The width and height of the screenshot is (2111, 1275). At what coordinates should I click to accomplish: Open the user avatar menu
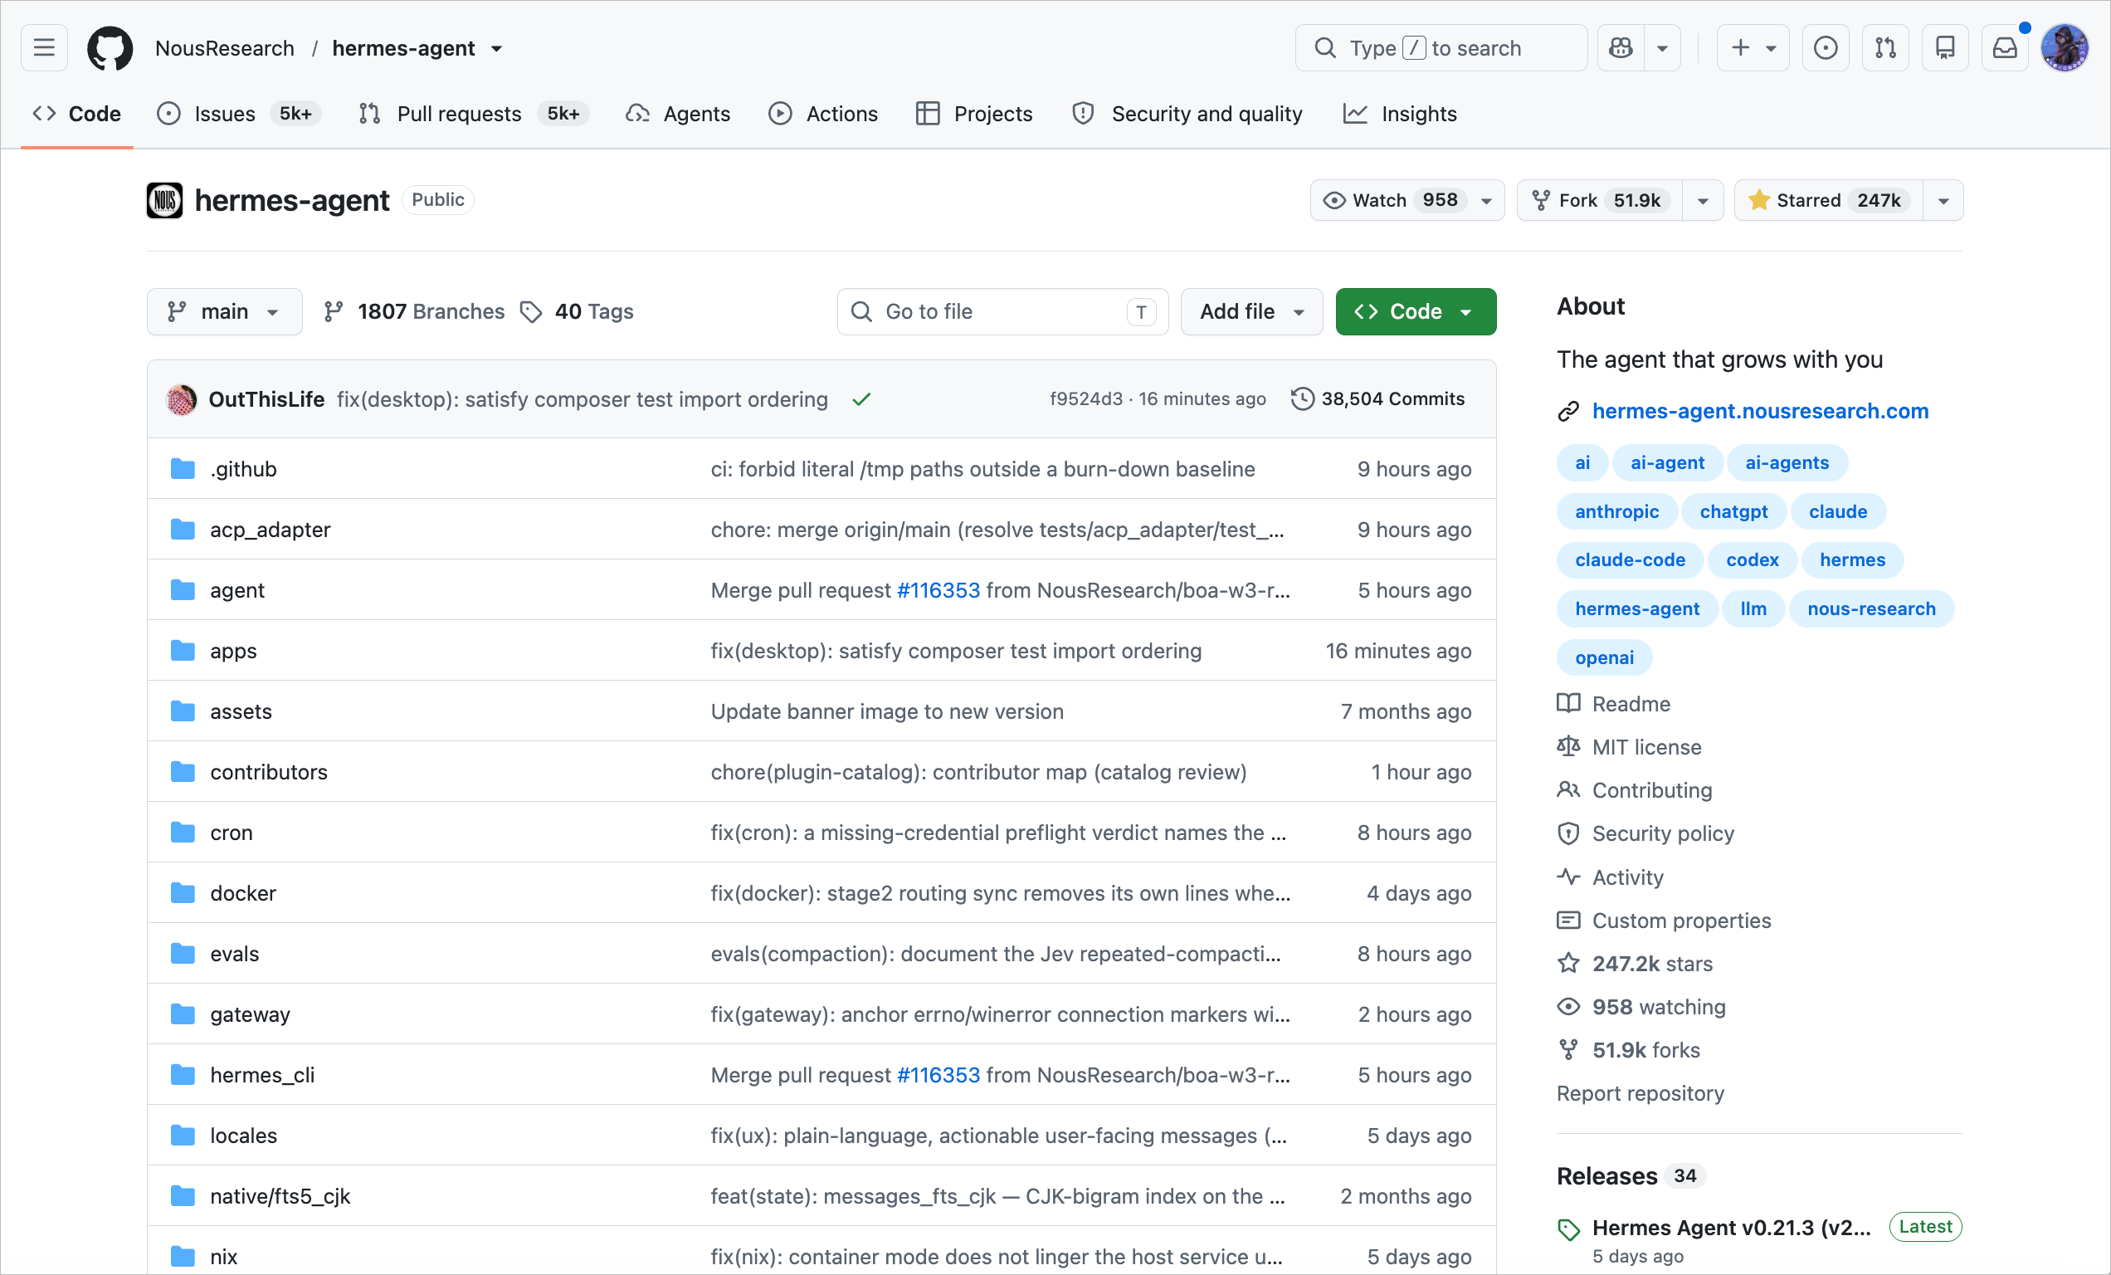tap(2065, 48)
